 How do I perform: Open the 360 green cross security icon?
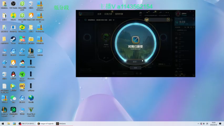[22, 28]
